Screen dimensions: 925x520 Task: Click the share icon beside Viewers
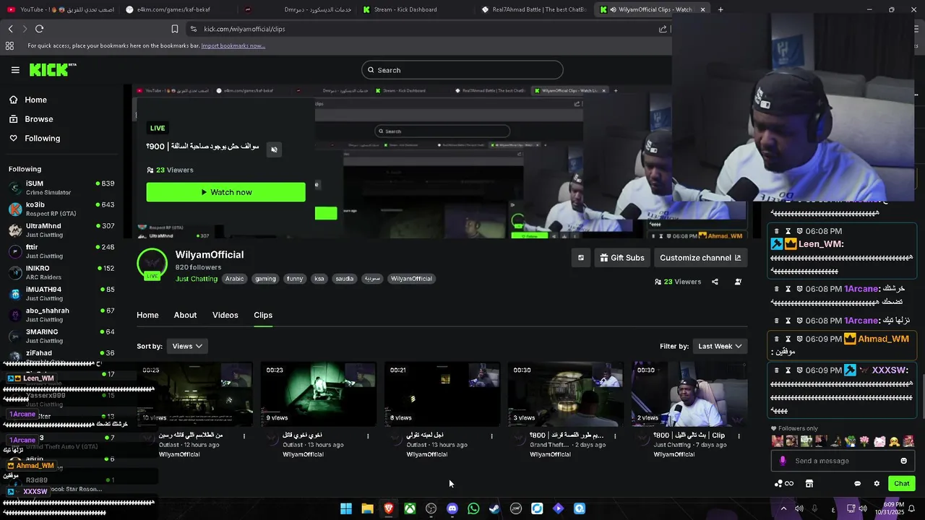[x=715, y=282]
